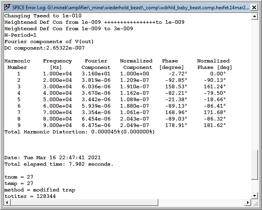Click normalized component 1.880e-07
The width and height of the screenshot is (262, 210).
point(135,106)
